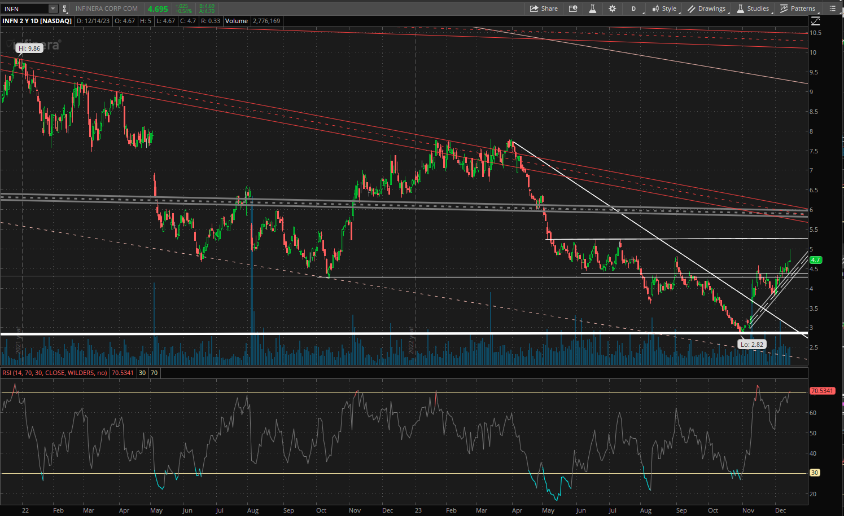
Task: Click the Share button in the toolbar
Action: (544, 8)
